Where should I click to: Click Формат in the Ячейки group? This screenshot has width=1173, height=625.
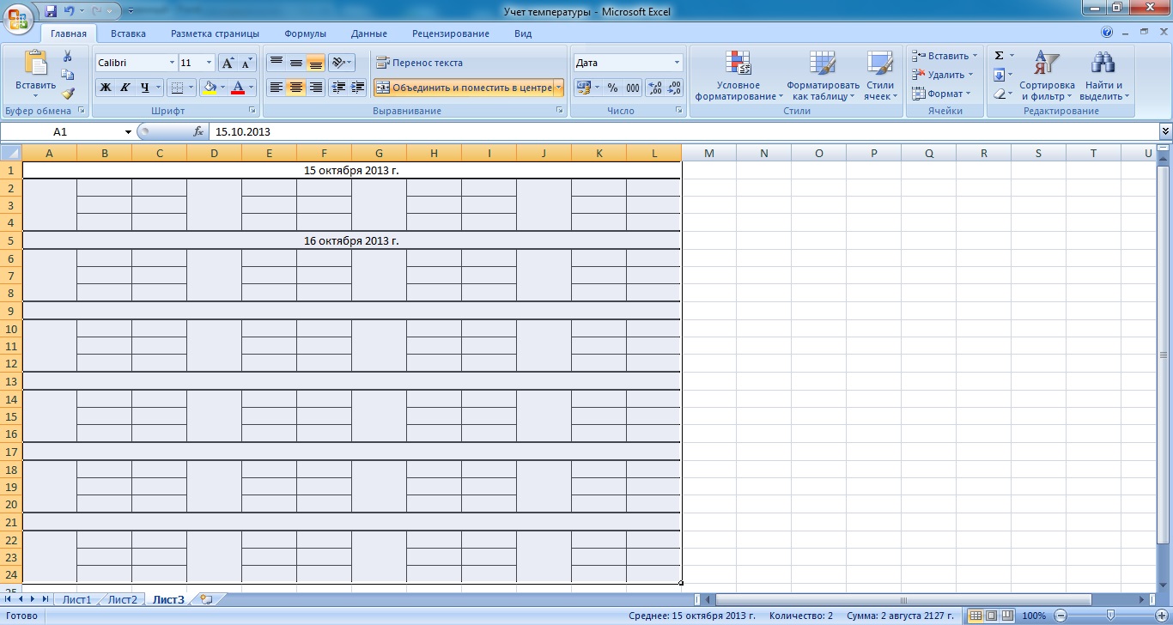pyautogui.click(x=942, y=94)
